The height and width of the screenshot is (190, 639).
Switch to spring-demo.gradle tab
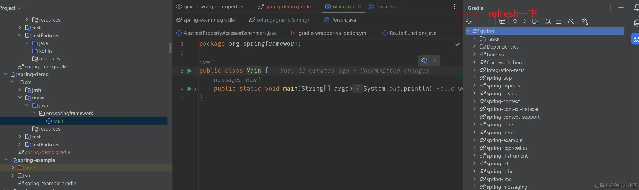pyautogui.click(x=284, y=7)
